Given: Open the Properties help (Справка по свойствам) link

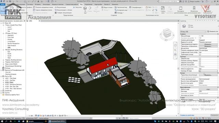Looking at the screenshot, I should (187, 115).
